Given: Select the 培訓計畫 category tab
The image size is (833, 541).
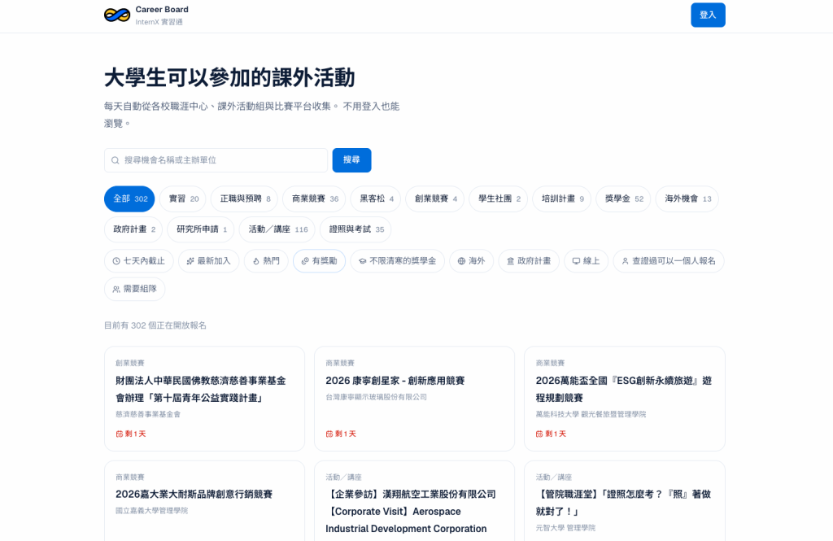Looking at the screenshot, I should point(562,199).
